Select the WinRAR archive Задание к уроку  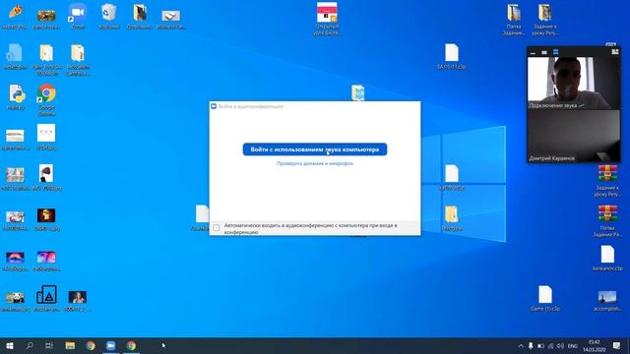[607, 181]
